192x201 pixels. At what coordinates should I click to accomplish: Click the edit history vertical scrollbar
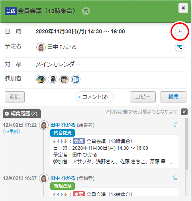point(187,144)
